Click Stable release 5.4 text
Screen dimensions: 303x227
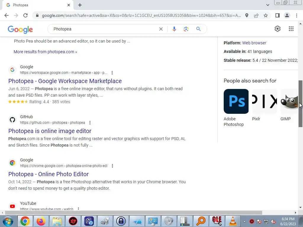point(260,60)
